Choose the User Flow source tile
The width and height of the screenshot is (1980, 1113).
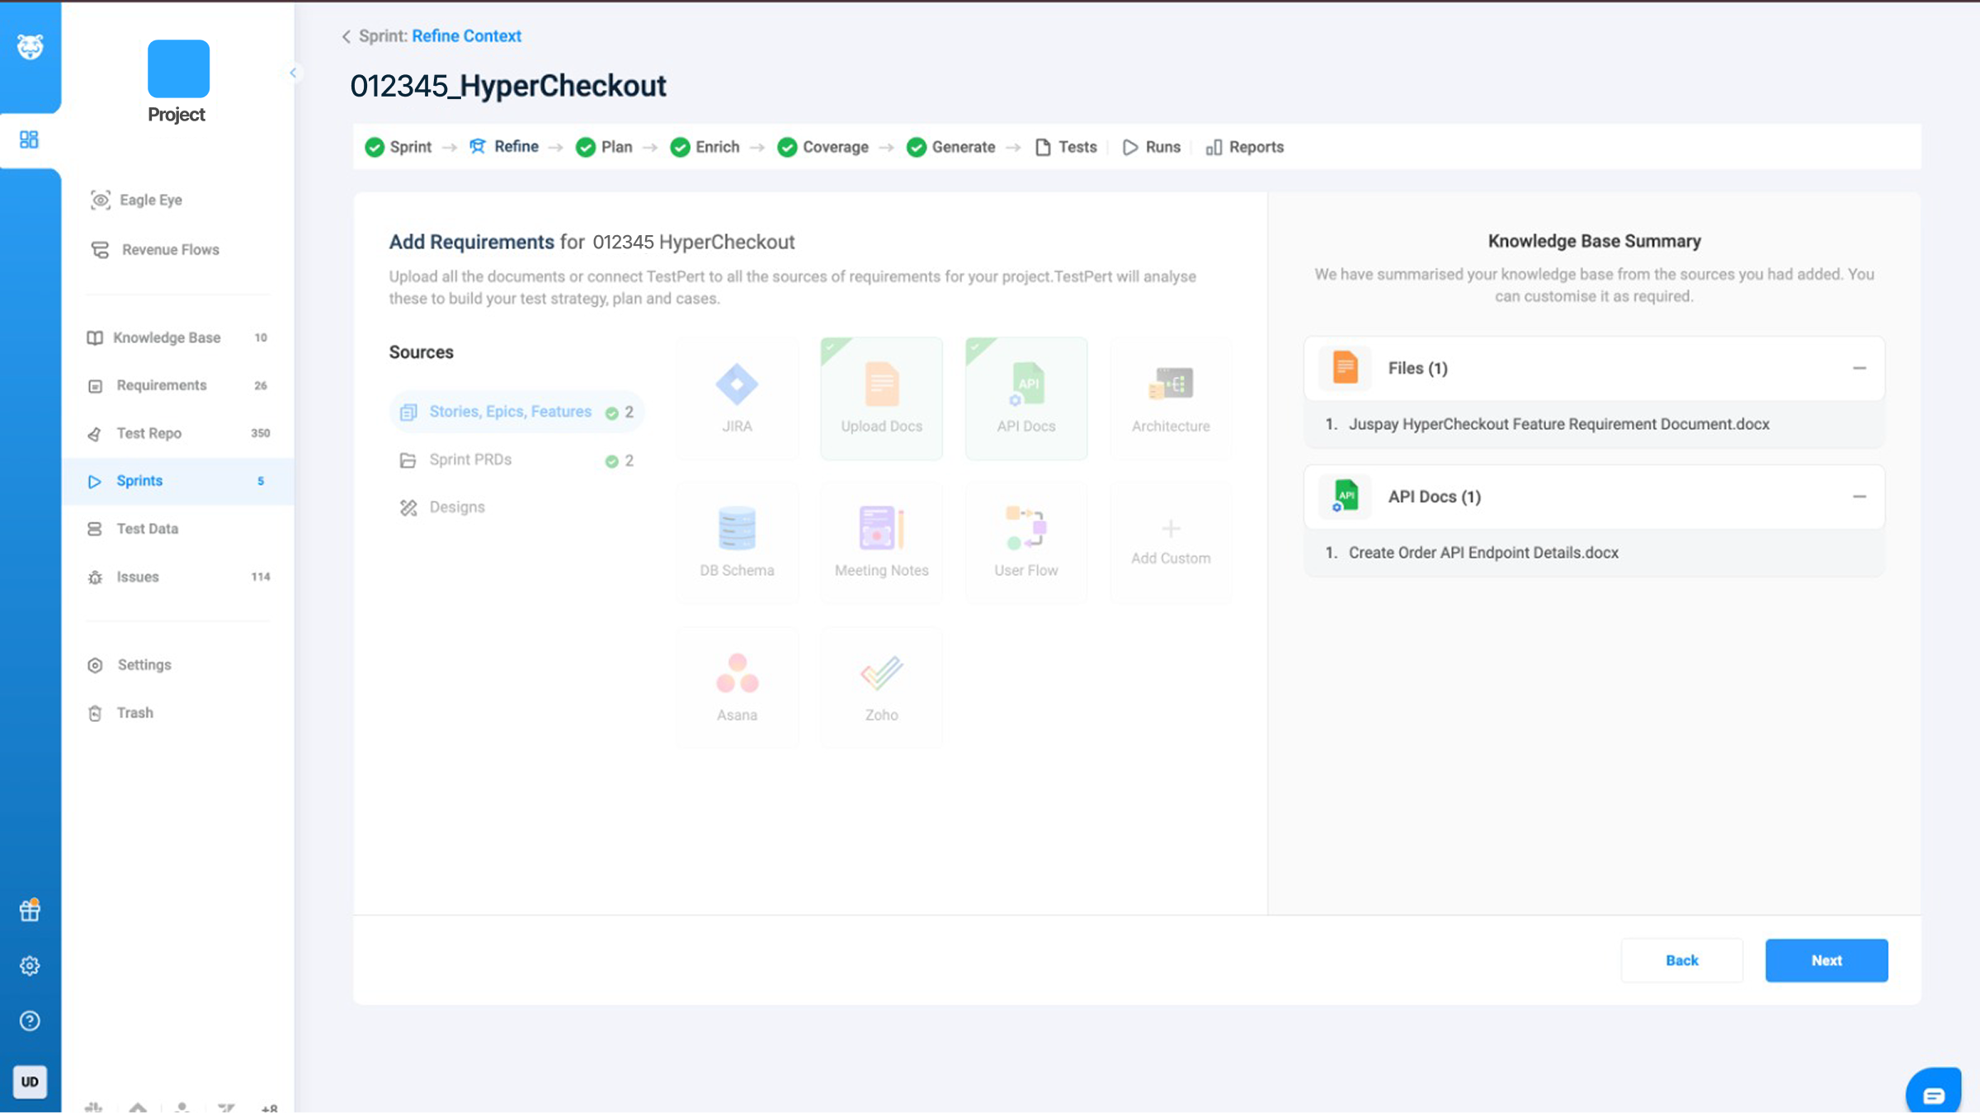pyautogui.click(x=1025, y=543)
